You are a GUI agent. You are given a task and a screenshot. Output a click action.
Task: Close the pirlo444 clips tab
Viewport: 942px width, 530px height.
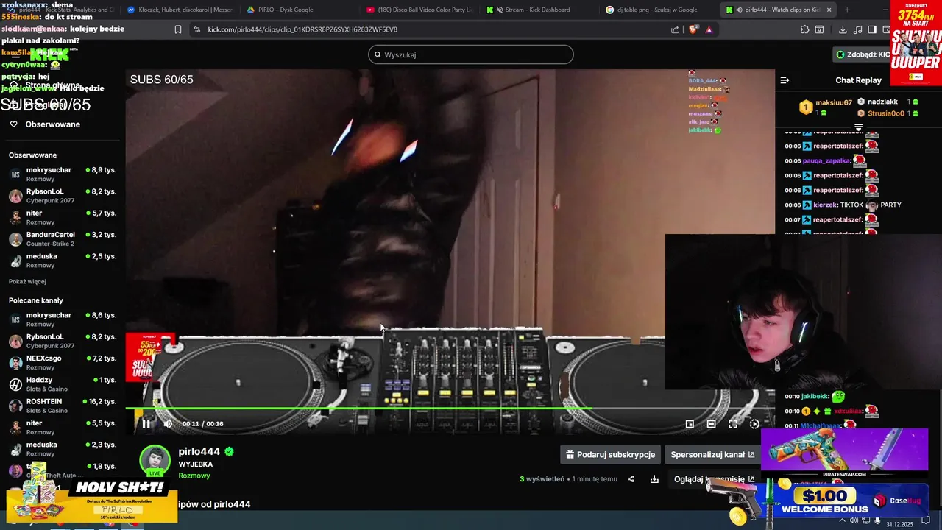click(x=829, y=10)
